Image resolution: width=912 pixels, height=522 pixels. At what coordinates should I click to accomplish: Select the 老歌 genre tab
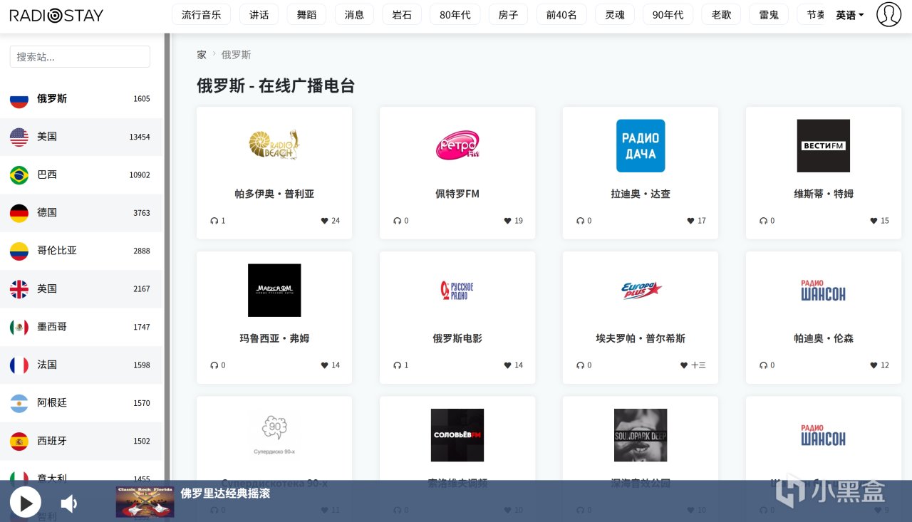point(721,14)
